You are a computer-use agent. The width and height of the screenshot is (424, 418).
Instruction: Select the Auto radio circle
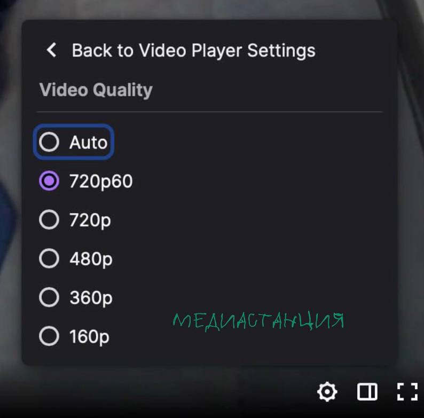(49, 142)
